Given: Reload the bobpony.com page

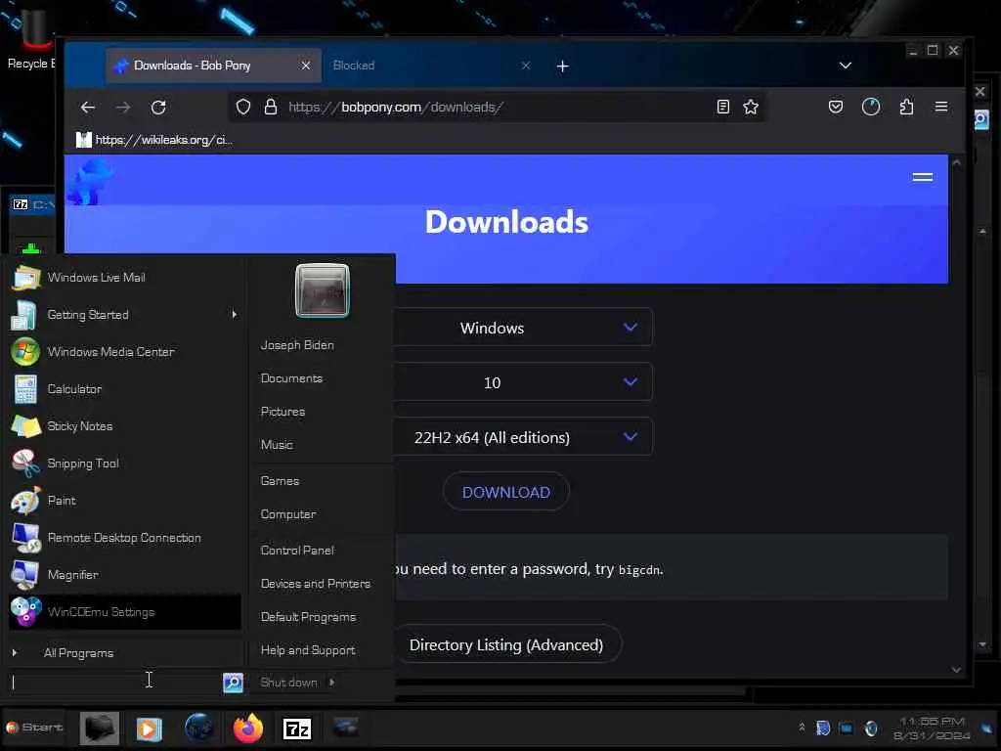Looking at the screenshot, I should pos(158,108).
